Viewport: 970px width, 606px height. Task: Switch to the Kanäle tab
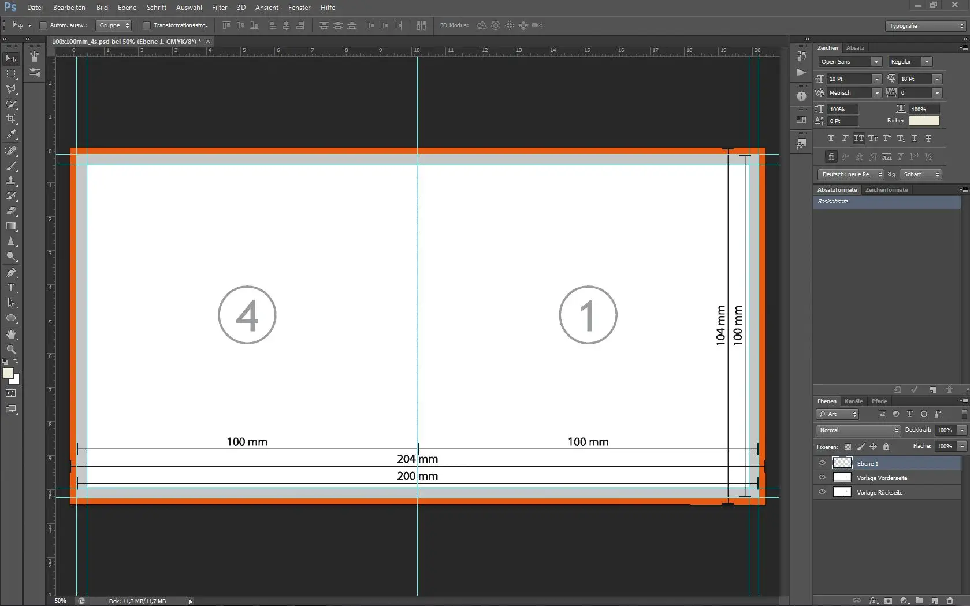(853, 401)
